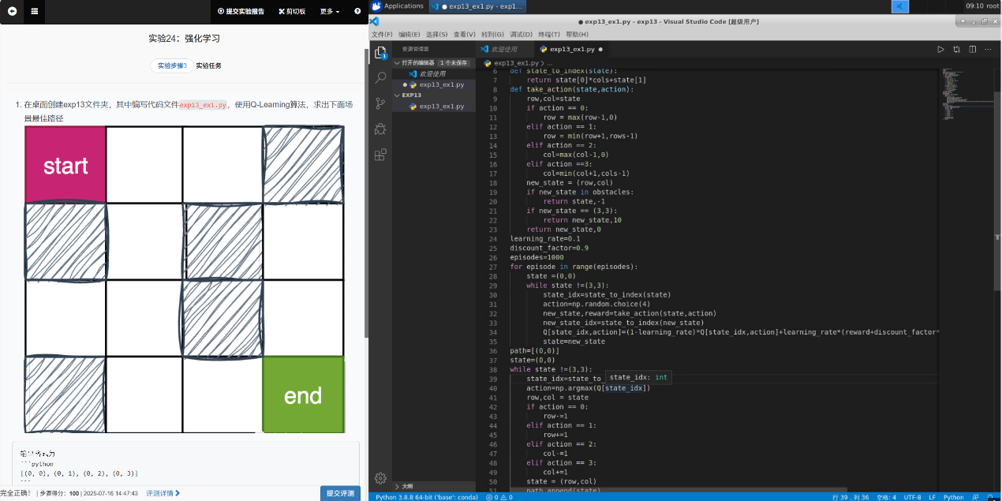Open the Applications menu in top panel

[x=398, y=6]
